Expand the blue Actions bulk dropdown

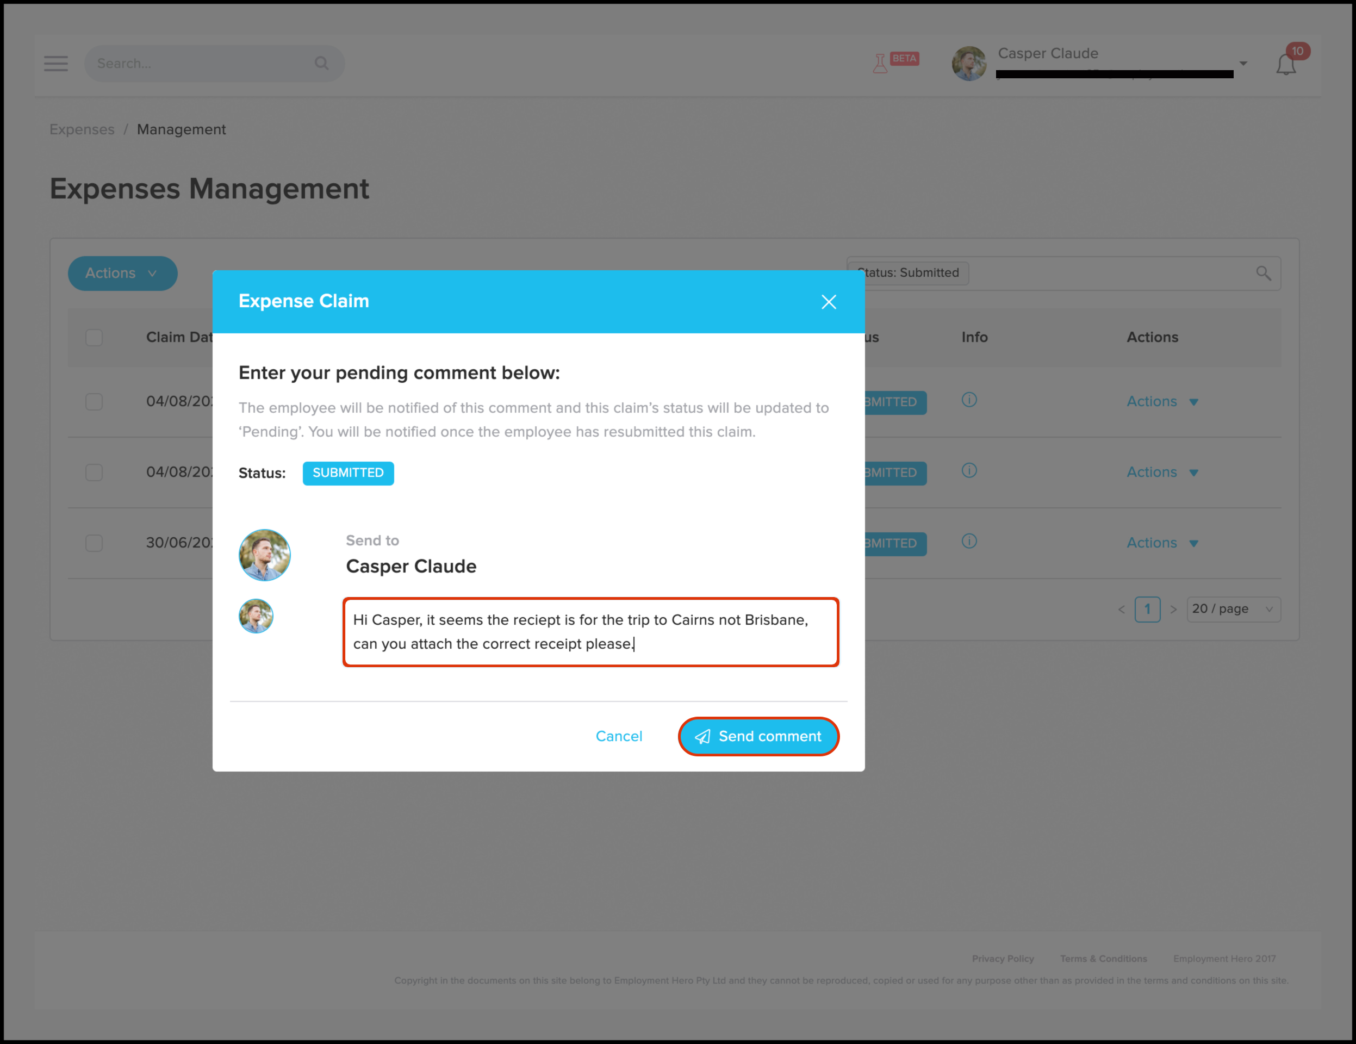pyautogui.click(x=122, y=274)
